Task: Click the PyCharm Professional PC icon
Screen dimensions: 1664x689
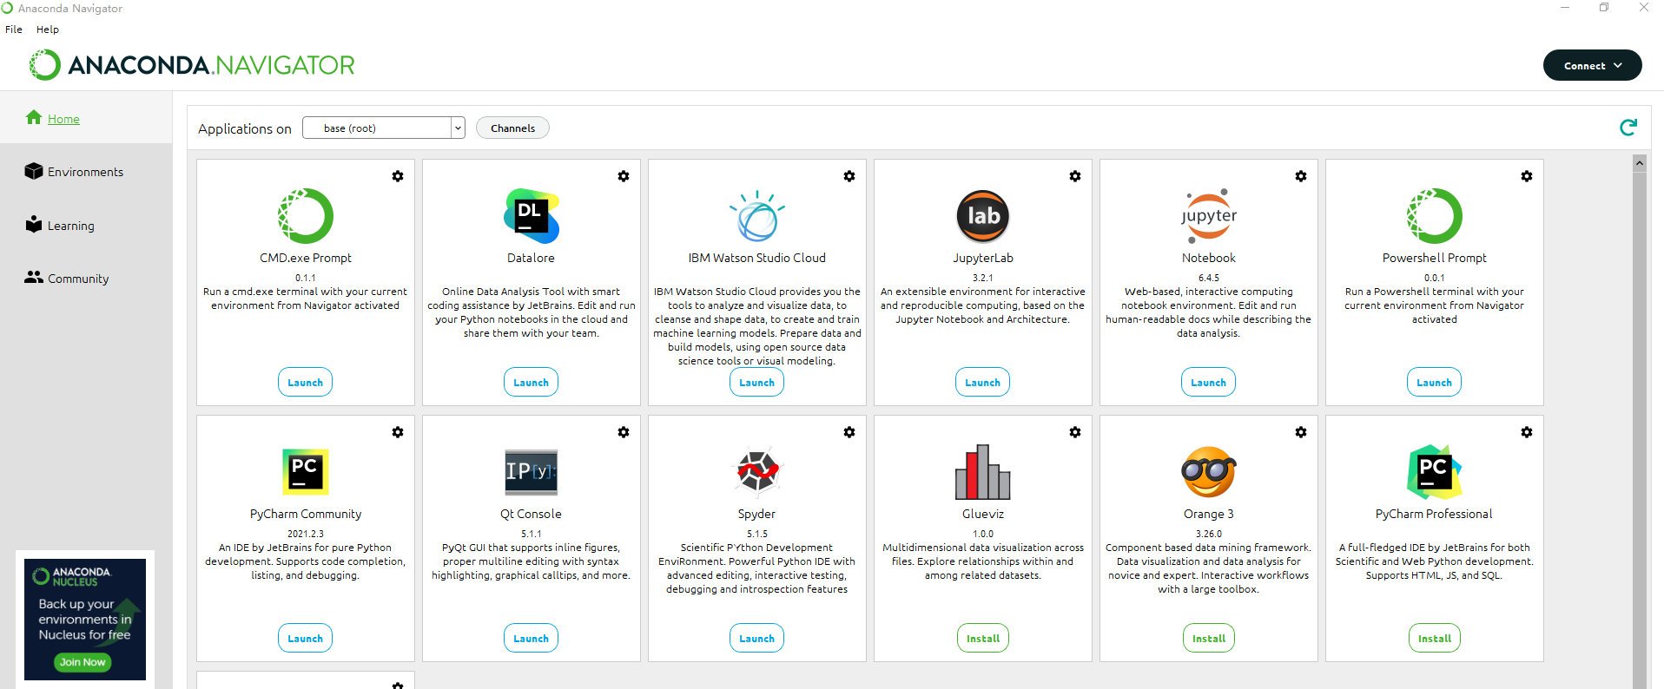Action: [x=1435, y=472]
